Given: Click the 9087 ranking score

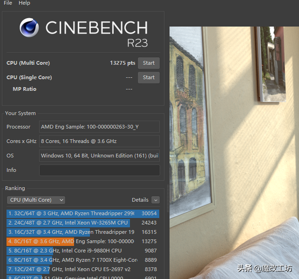Looking at the screenshot, I should pos(150,250).
